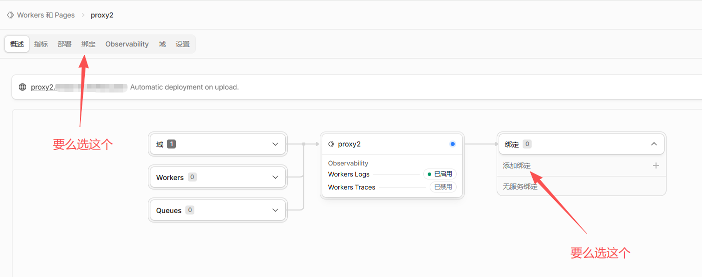Screen dimensions: 702x277
Task: Click the Workers 和 Pages breadcrumb icon
Action: [10, 15]
